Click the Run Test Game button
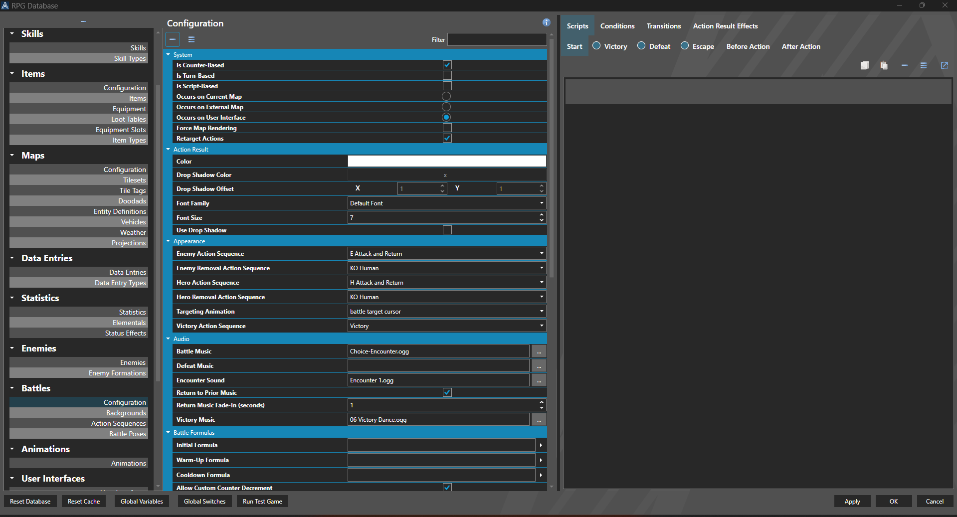 262,501
